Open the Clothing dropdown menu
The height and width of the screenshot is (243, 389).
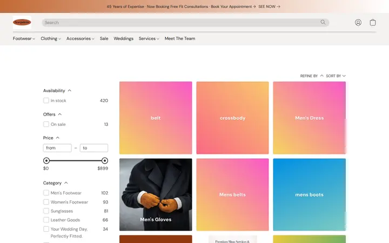[51, 38]
